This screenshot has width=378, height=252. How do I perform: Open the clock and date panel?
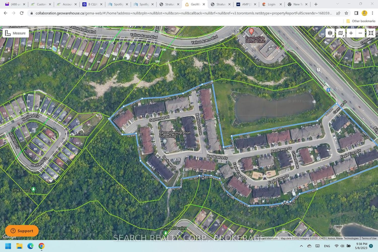tap(362, 246)
